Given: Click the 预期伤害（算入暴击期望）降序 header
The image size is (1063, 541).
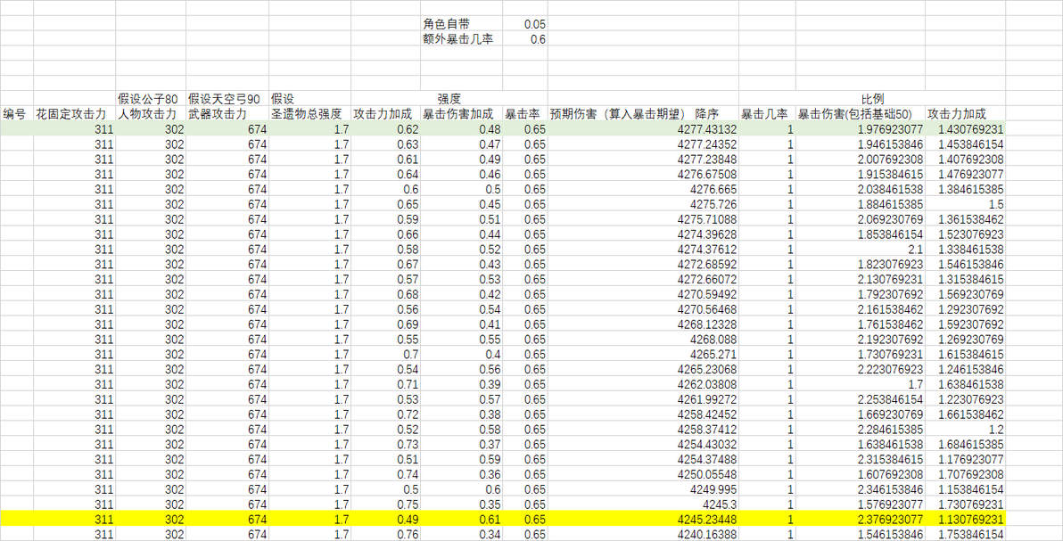Looking at the screenshot, I should 643,113.
